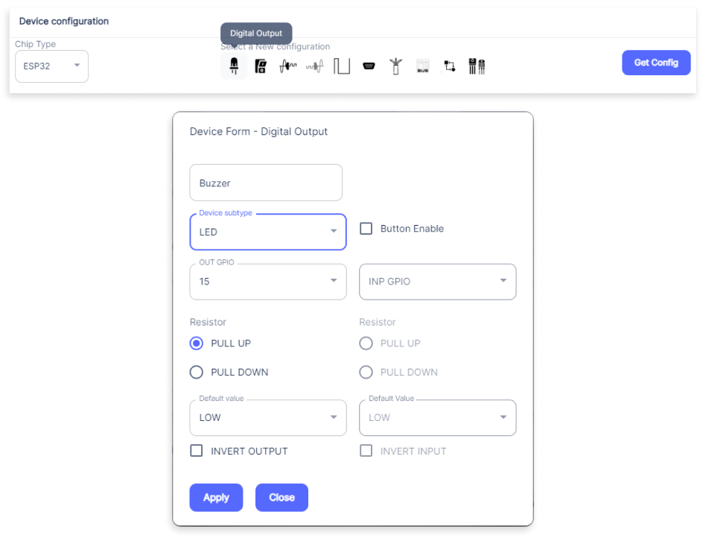Select the serial port connector icon

click(x=369, y=66)
